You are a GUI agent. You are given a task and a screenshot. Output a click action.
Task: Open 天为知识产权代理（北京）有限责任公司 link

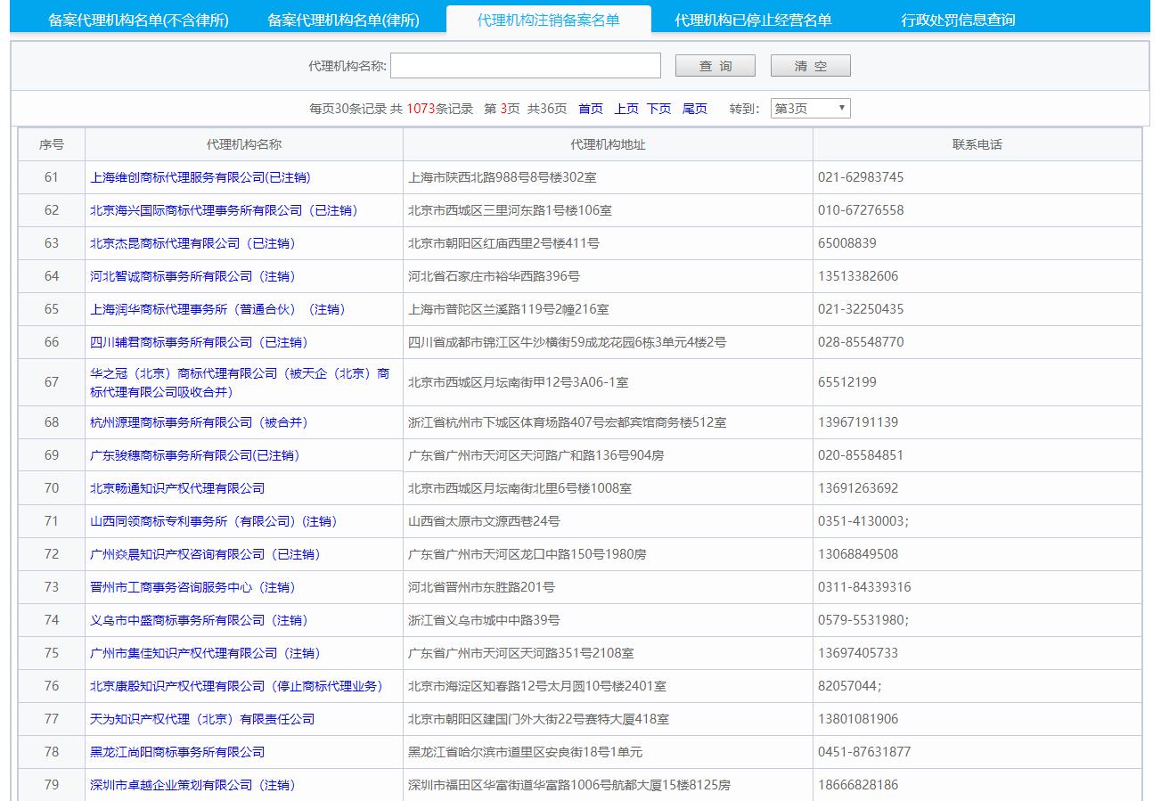click(x=202, y=719)
